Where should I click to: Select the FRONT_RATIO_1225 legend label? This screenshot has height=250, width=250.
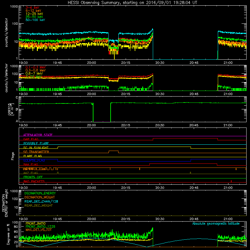(40, 227)
